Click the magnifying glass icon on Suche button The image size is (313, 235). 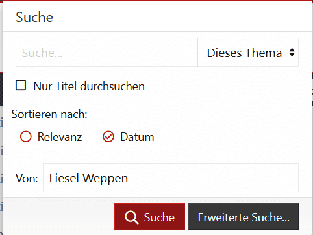131,217
